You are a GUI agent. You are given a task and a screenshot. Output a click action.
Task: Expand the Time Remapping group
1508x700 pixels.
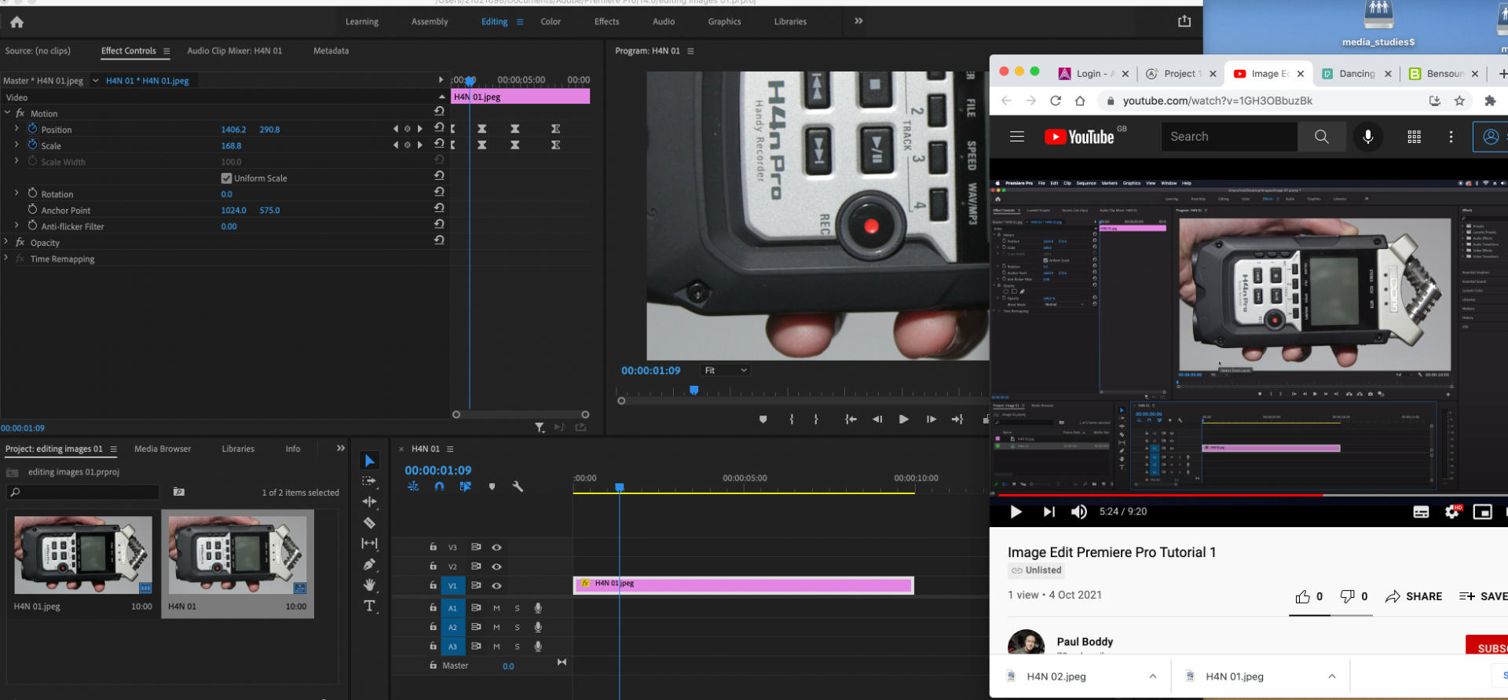tap(7, 258)
